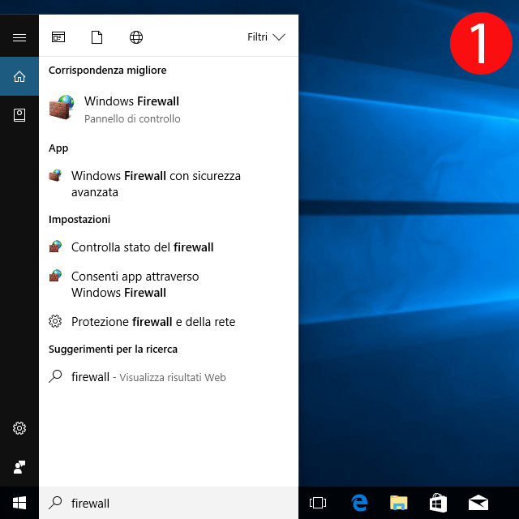Open the Notebook icon in sidebar

19,115
